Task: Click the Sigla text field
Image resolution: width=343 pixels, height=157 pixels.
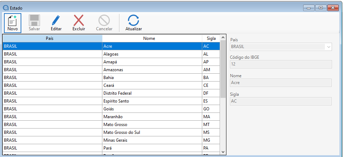Action: 280,101
